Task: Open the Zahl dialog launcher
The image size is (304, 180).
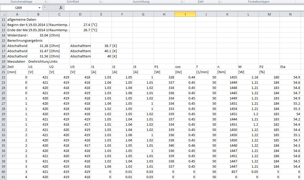Action: [219, 2]
